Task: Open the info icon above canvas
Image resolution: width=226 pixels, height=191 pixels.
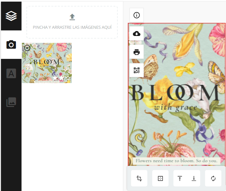Action: [137, 15]
